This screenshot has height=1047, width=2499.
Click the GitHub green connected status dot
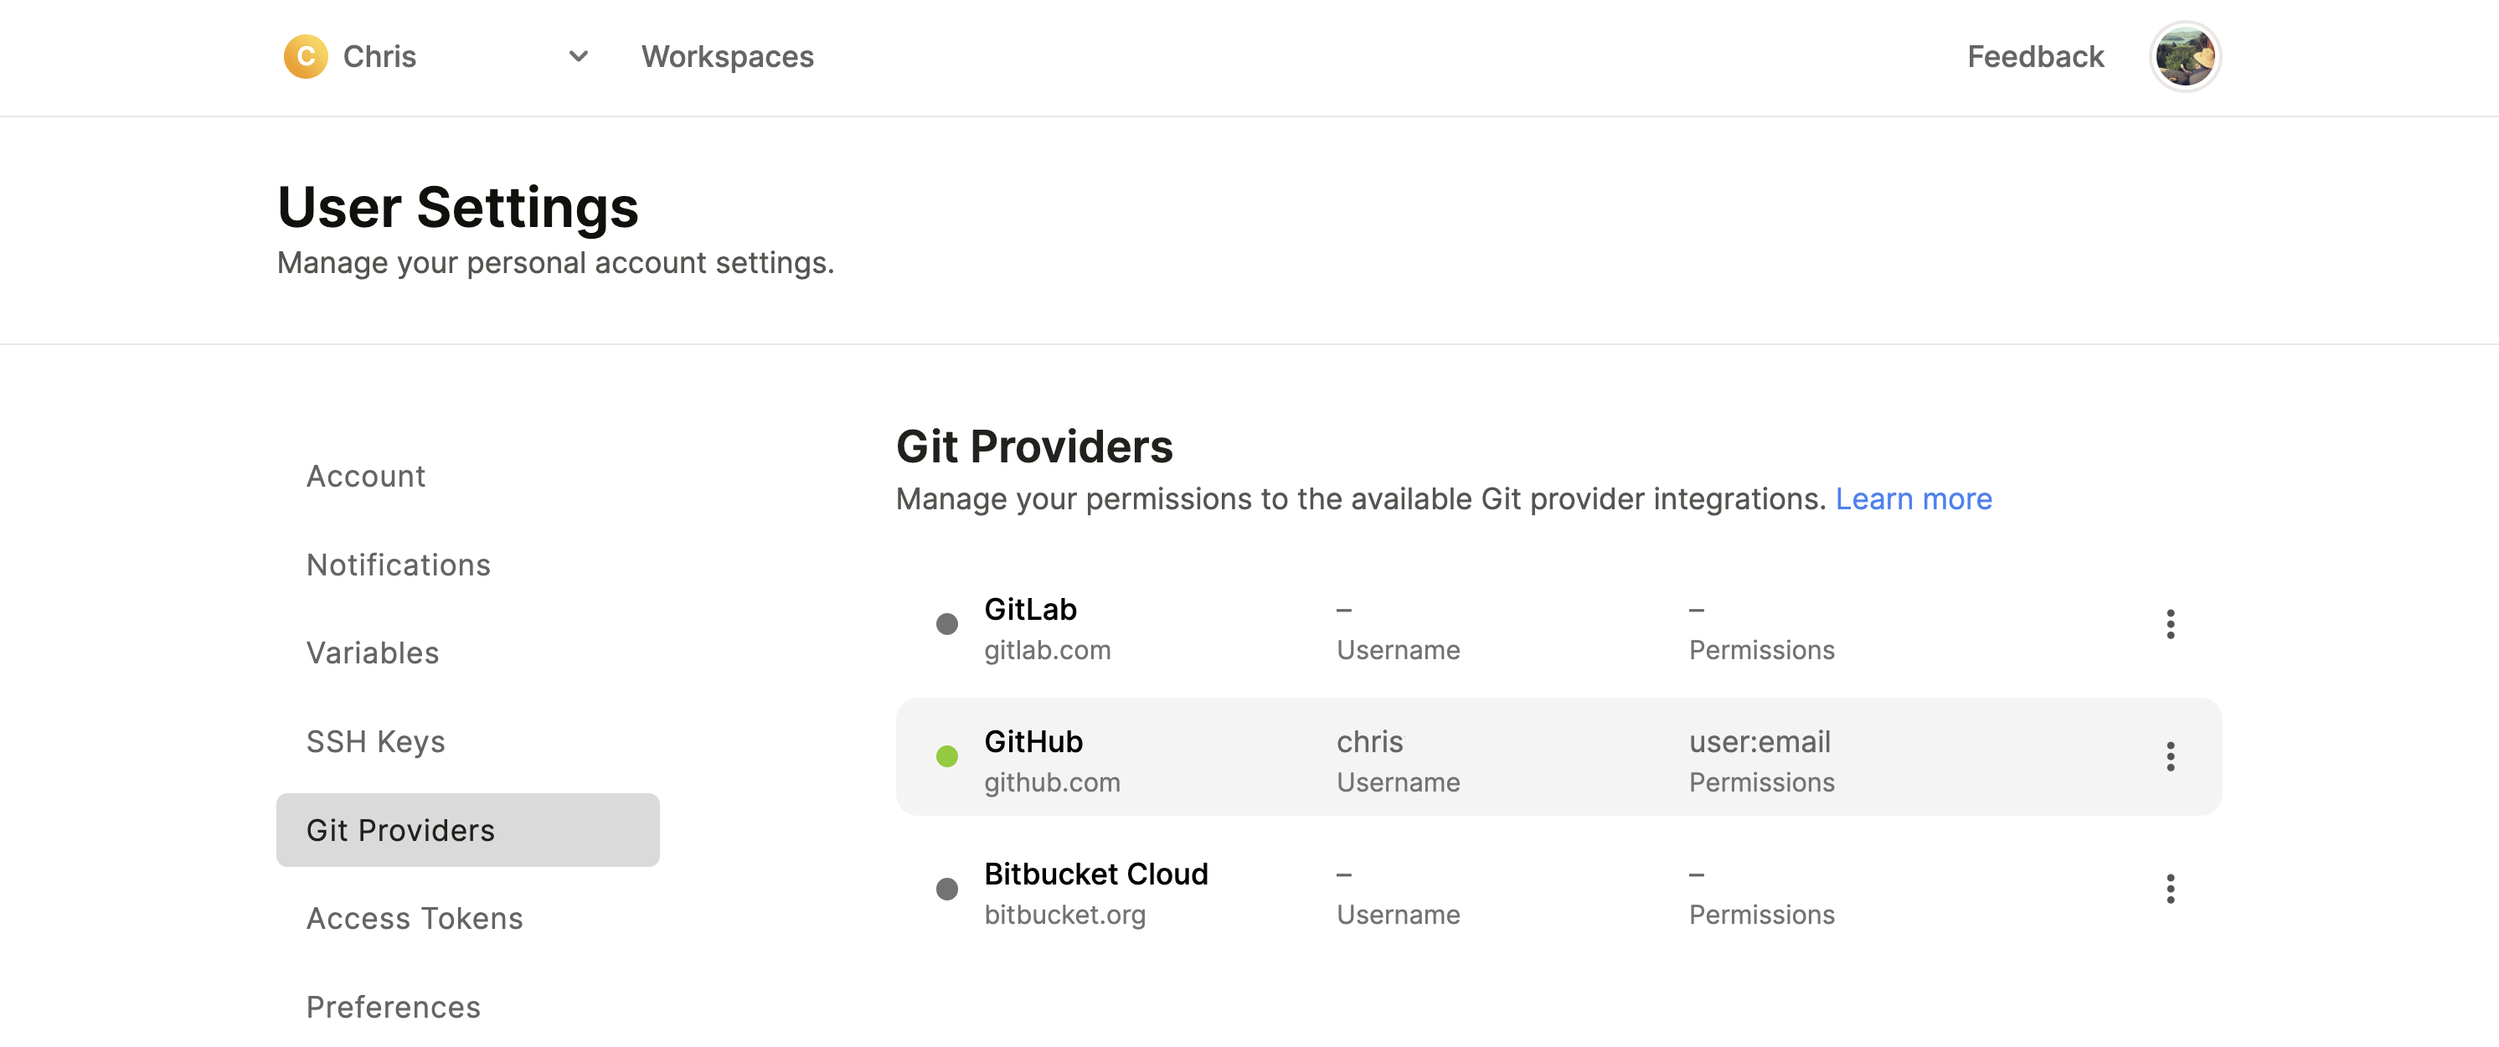944,757
